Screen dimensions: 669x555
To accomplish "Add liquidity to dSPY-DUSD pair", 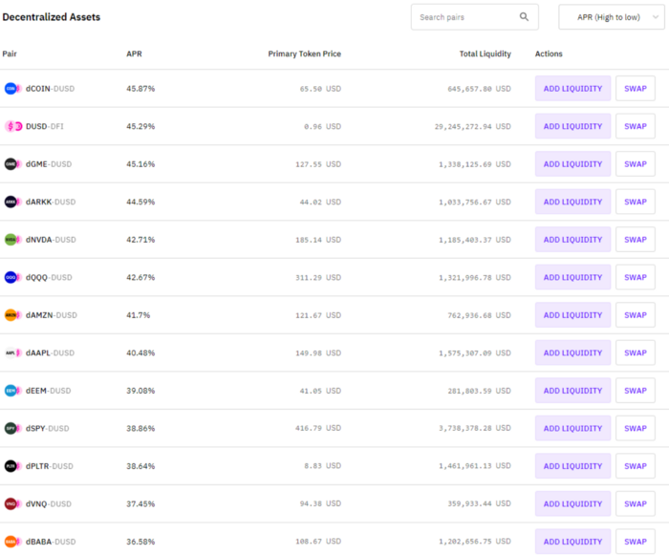I will coord(572,428).
